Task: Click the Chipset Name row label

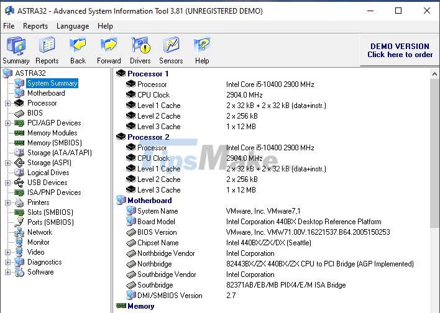Action: tap(158, 243)
